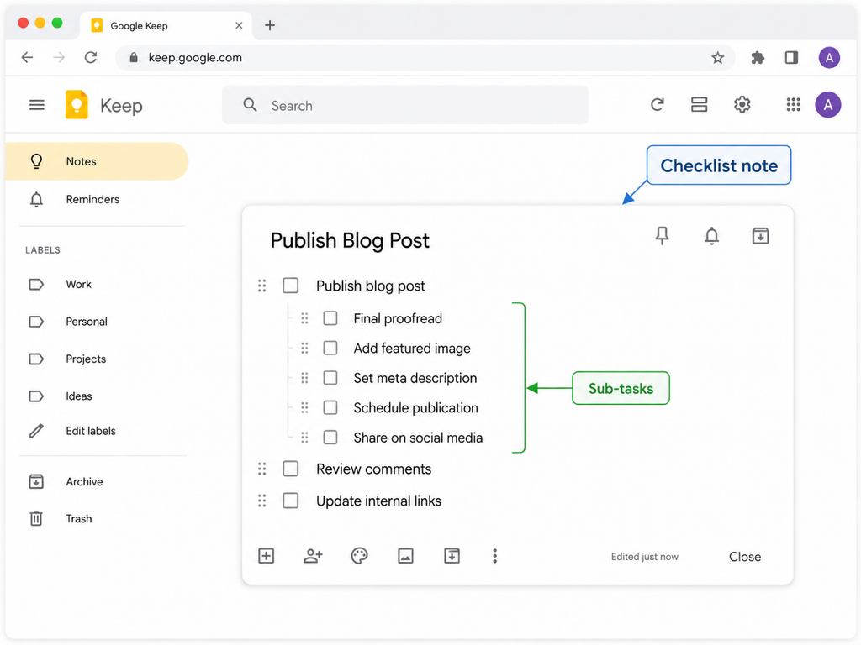
Task: Close the Google Keep tab
Action: (239, 25)
